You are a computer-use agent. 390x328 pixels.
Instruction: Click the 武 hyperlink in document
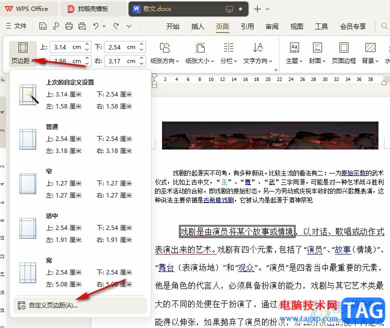click(x=272, y=182)
